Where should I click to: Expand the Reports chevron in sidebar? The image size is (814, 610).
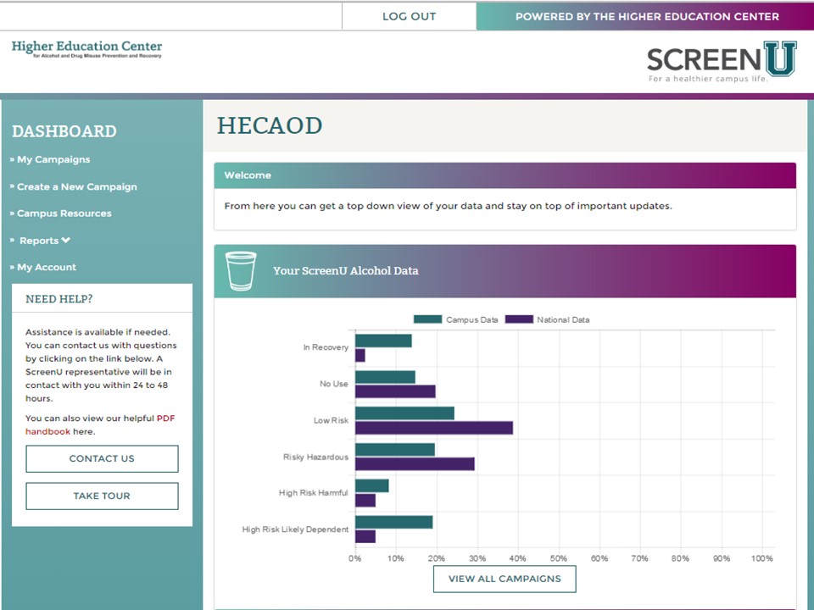pyautogui.click(x=65, y=240)
